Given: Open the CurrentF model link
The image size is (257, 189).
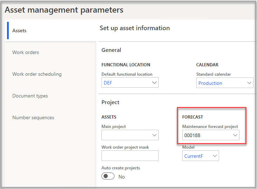Looking at the screenshot, I should coord(193,156).
